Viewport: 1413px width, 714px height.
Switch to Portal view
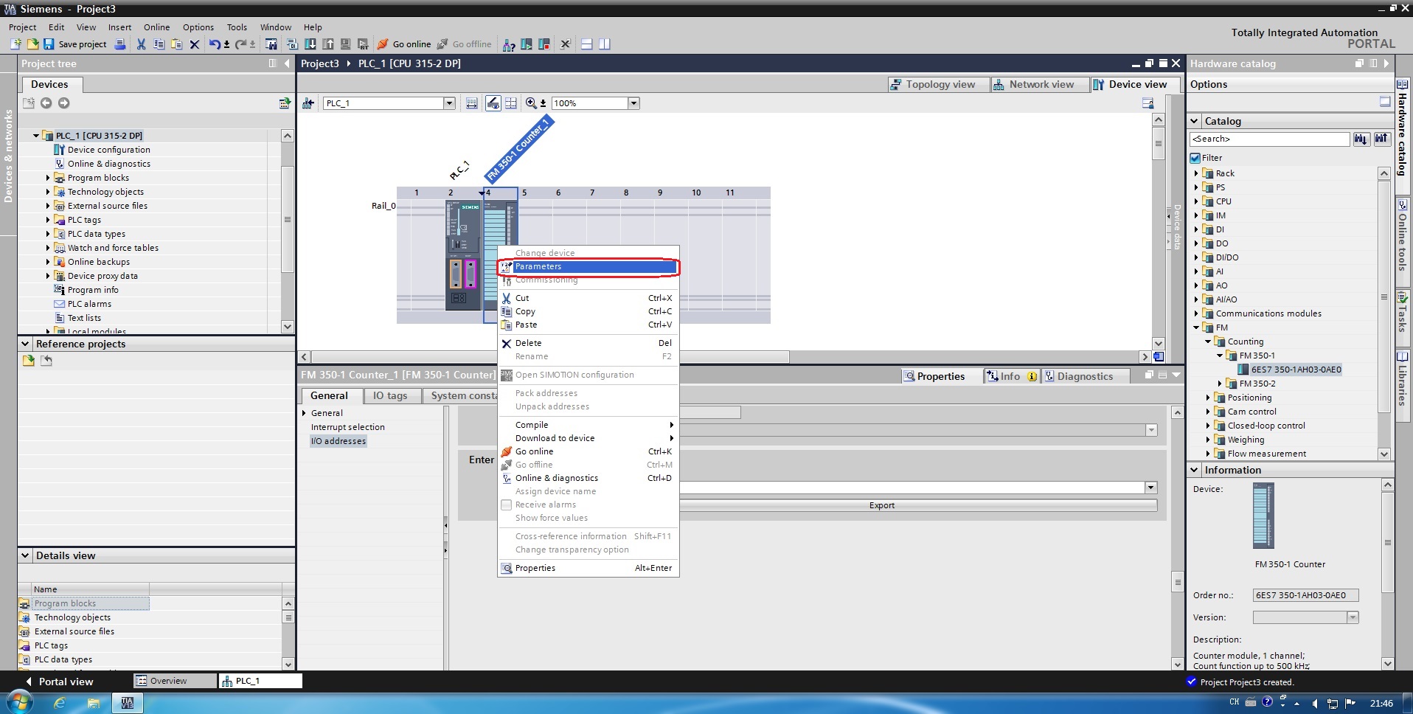59,682
